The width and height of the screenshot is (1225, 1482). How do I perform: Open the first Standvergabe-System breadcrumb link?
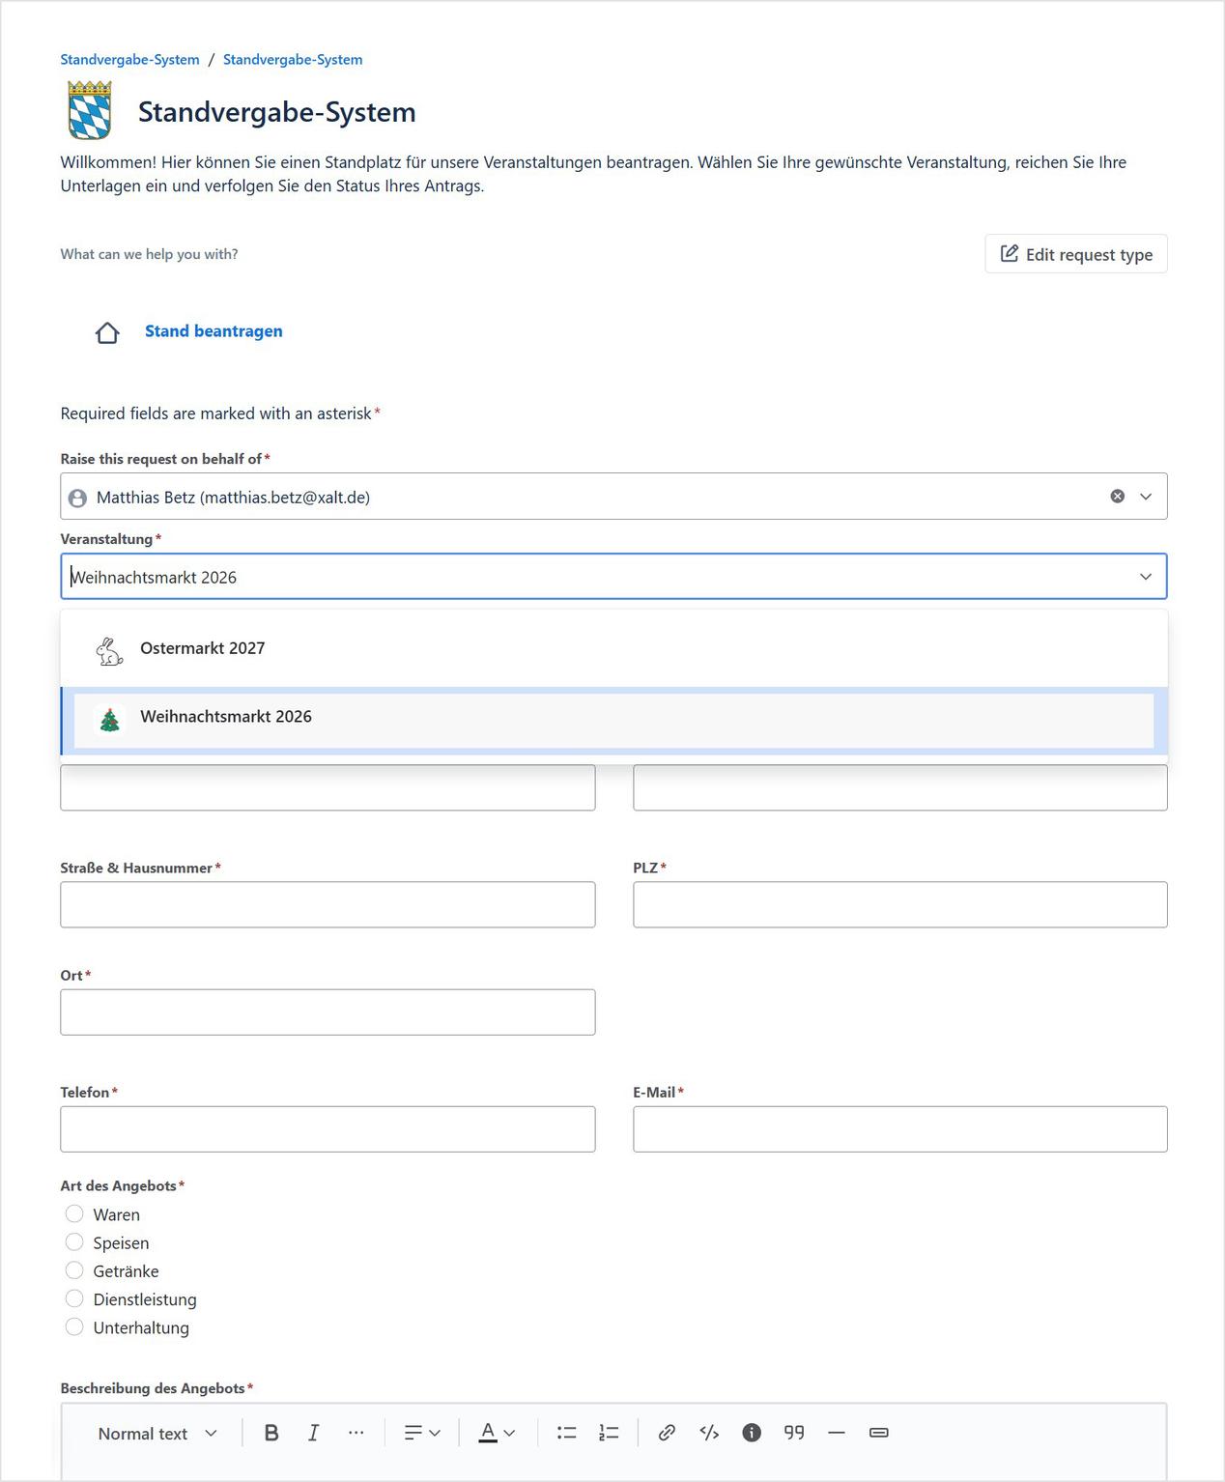(129, 59)
